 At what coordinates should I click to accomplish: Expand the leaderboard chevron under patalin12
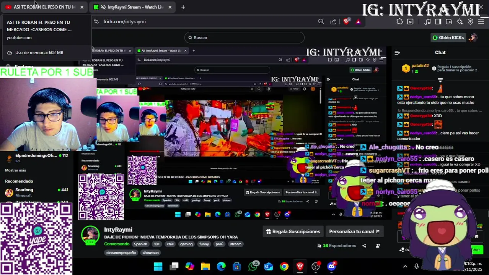(440, 80)
